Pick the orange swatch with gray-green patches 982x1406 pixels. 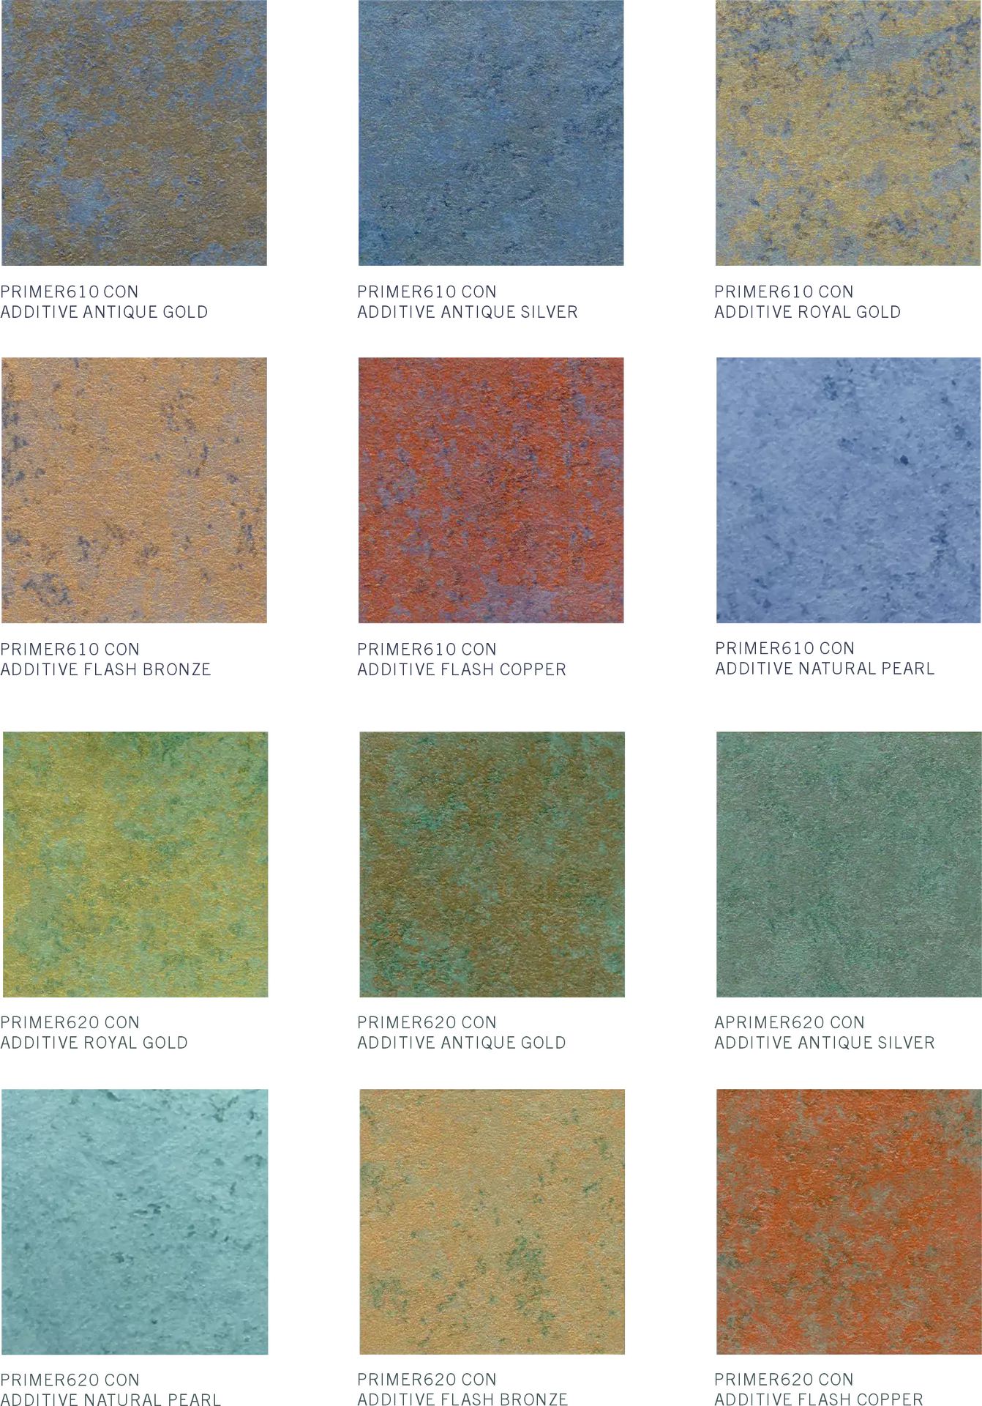tap(847, 1221)
